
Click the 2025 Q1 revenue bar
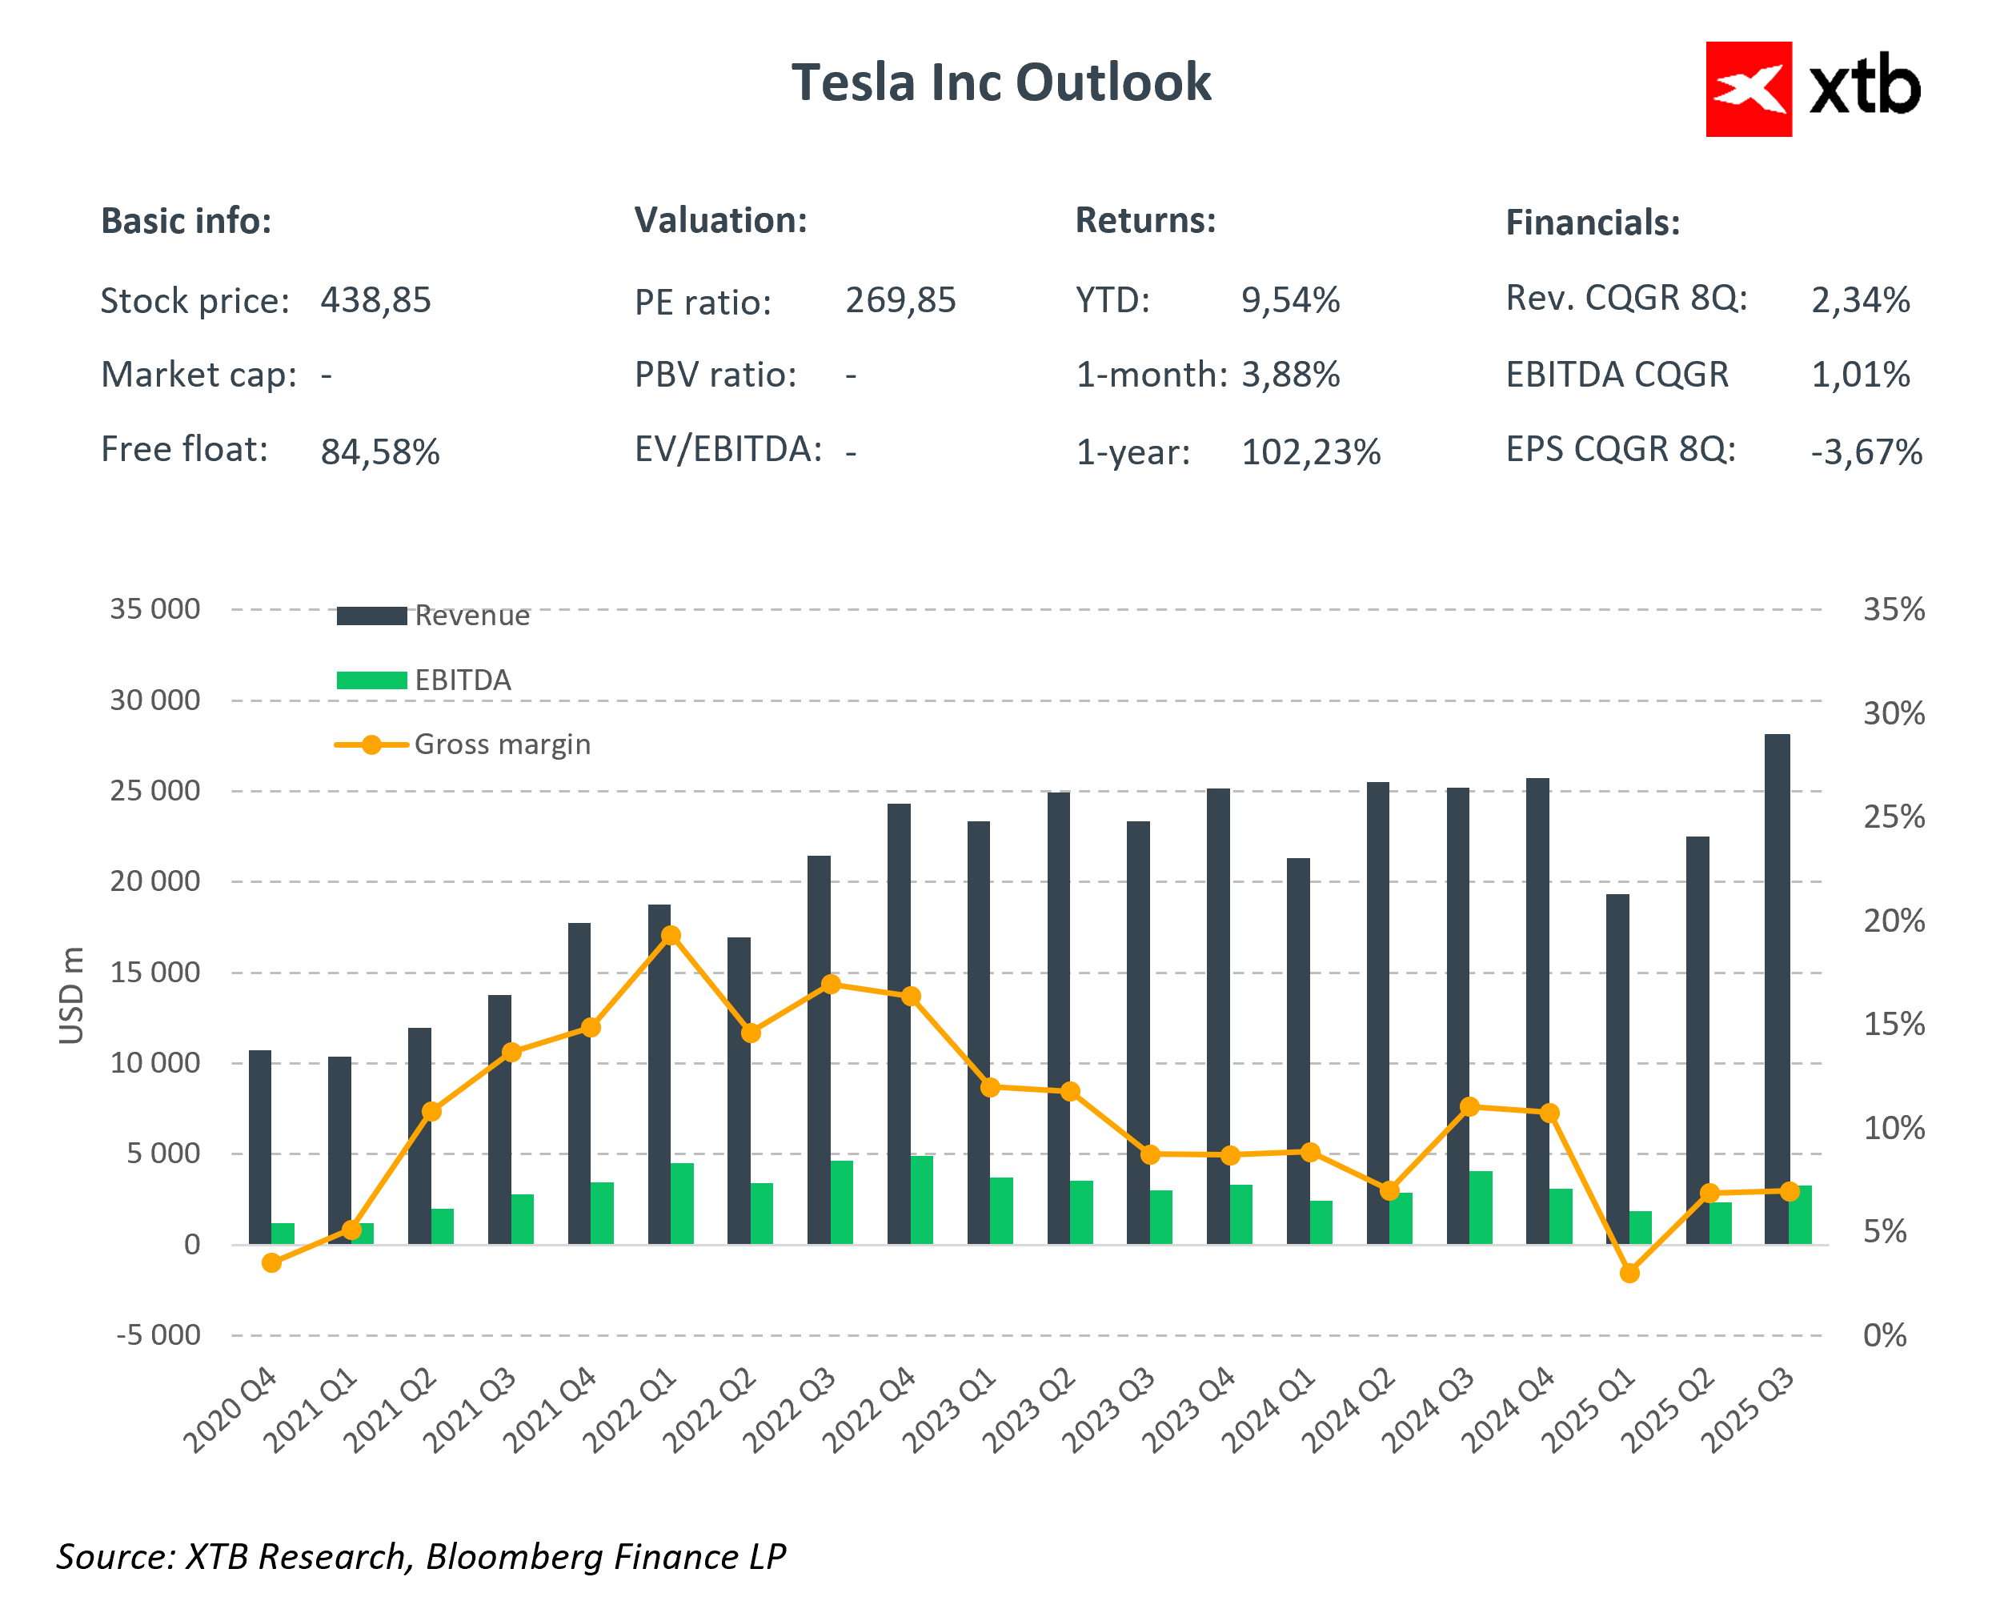tap(1617, 1069)
